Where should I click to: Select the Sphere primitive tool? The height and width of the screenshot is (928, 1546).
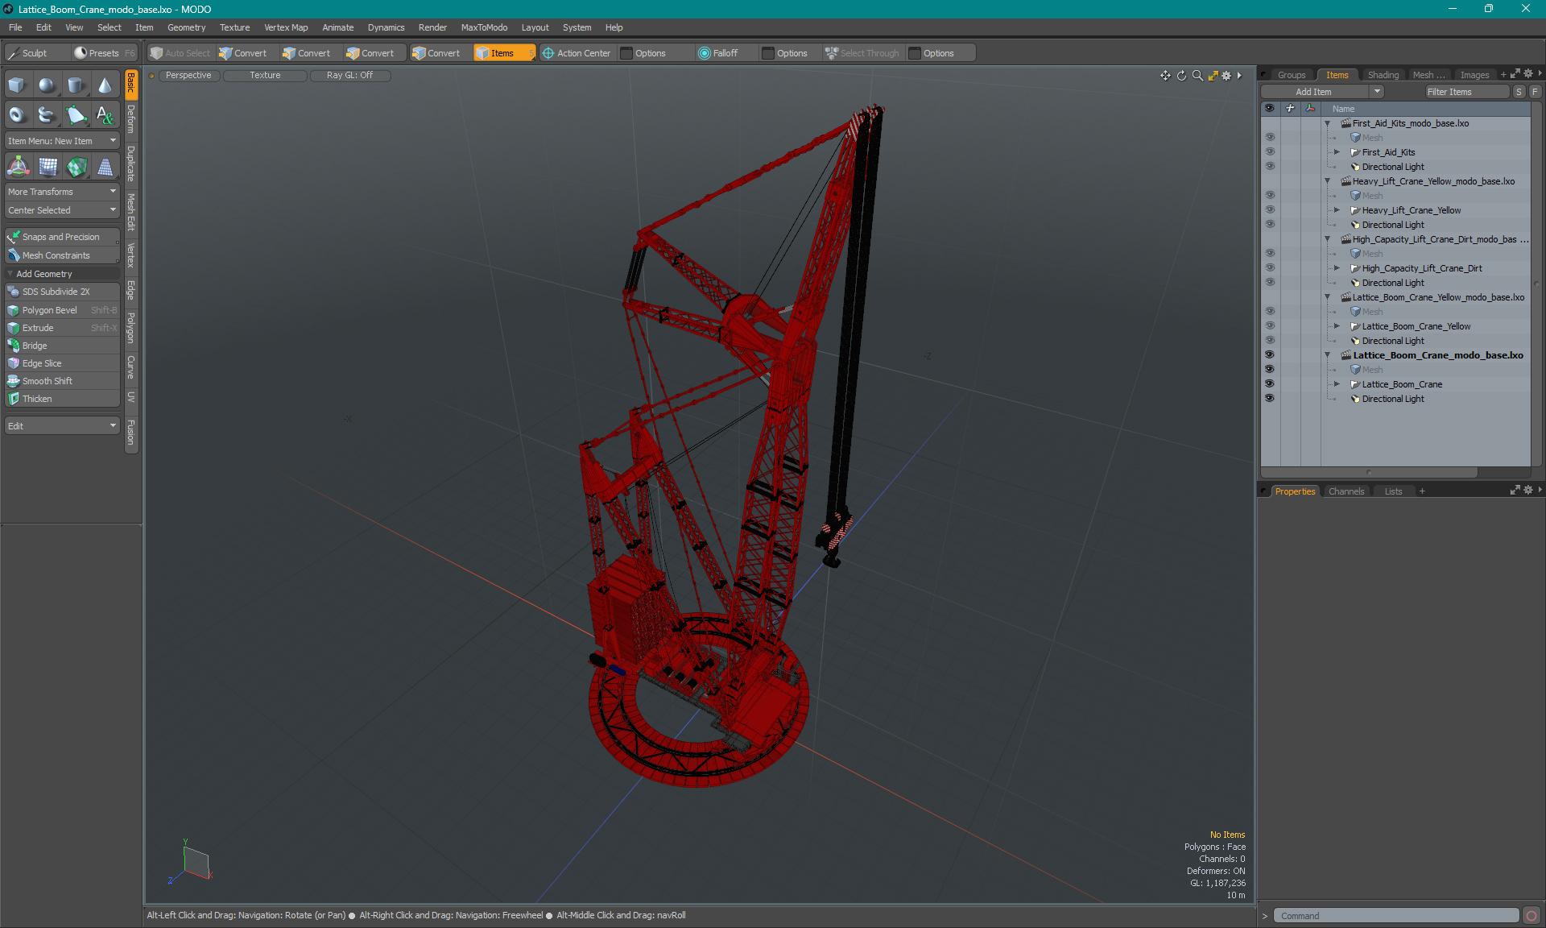click(47, 85)
